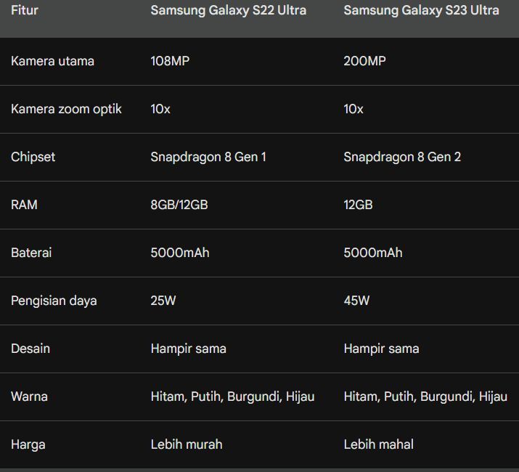Click the 'Chipset' row label
Viewport: 519px width, 472px height.
[x=33, y=158]
